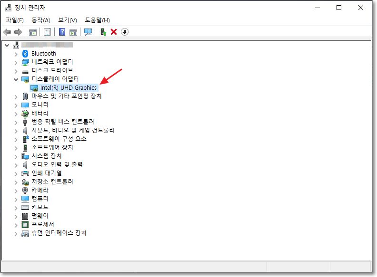The image size is (377, 277).
Task: Select the 배터리 category icon
Action: tap(25, 113)
